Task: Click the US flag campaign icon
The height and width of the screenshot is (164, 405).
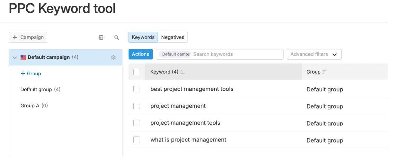Action: pos(23,57)
